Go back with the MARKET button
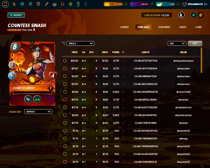The image size is (210, 168). [x=16, y=15]
